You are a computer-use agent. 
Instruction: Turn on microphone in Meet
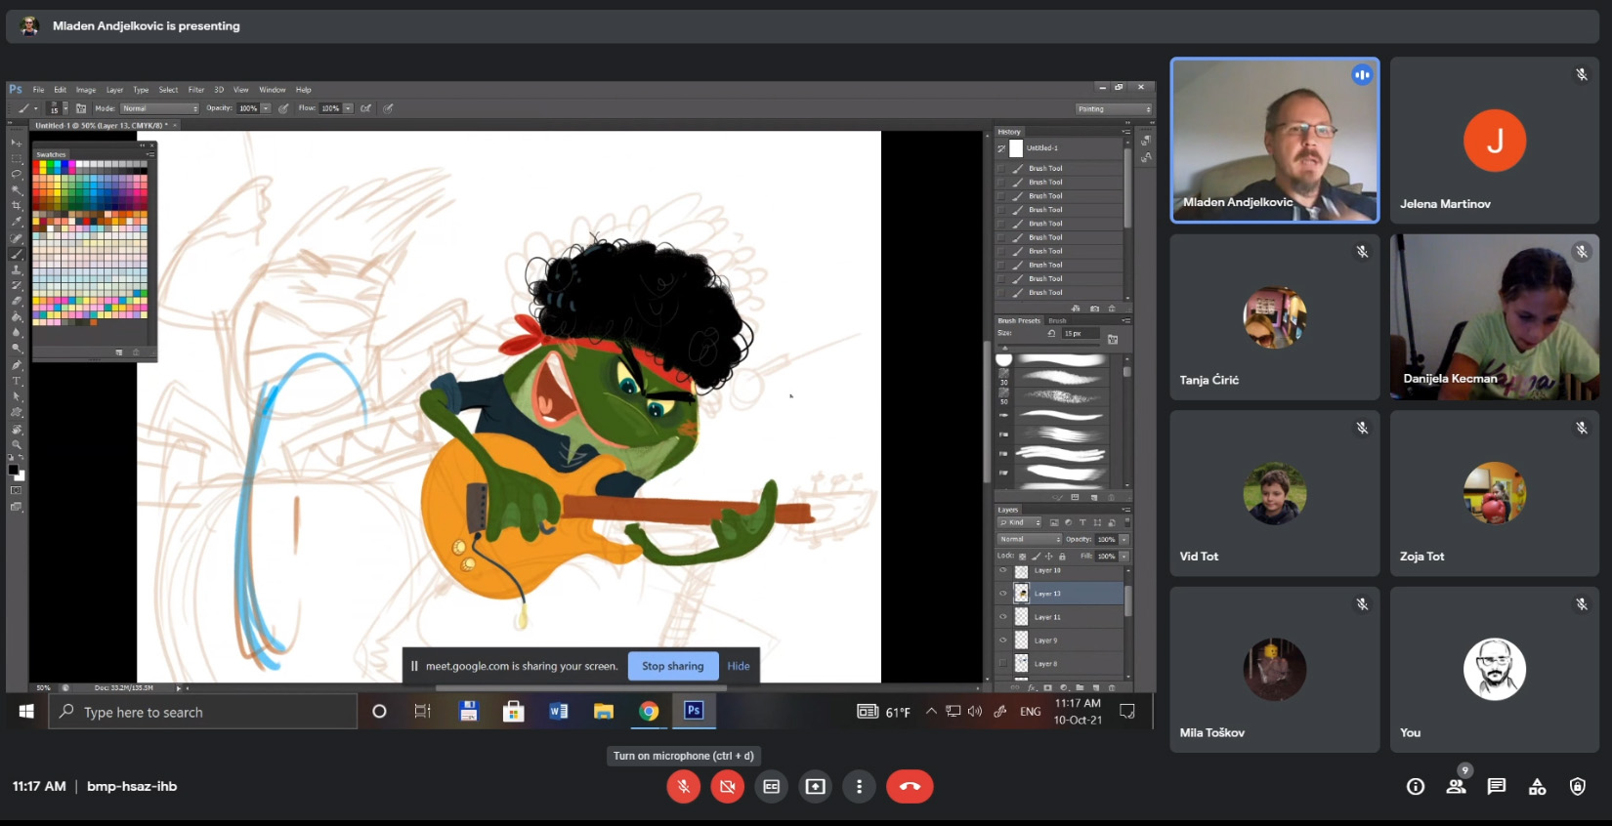tap(683, 786)
